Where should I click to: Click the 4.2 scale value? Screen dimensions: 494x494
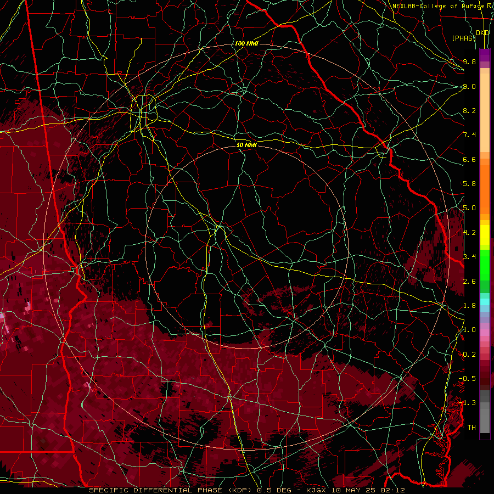click(x=469, y=233)
